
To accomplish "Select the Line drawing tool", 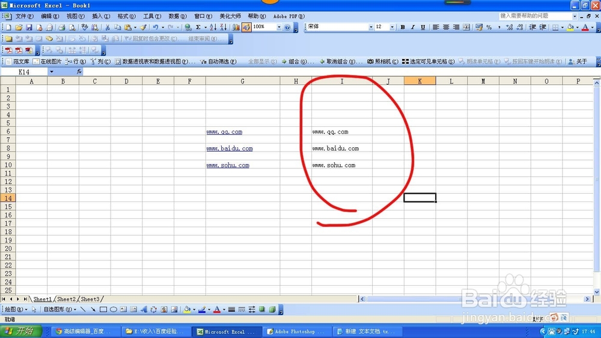I will tap(83, 310).
